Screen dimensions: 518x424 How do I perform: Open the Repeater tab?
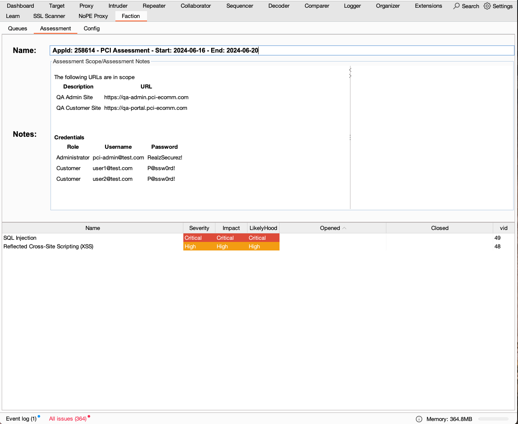(x=154, y=6)
